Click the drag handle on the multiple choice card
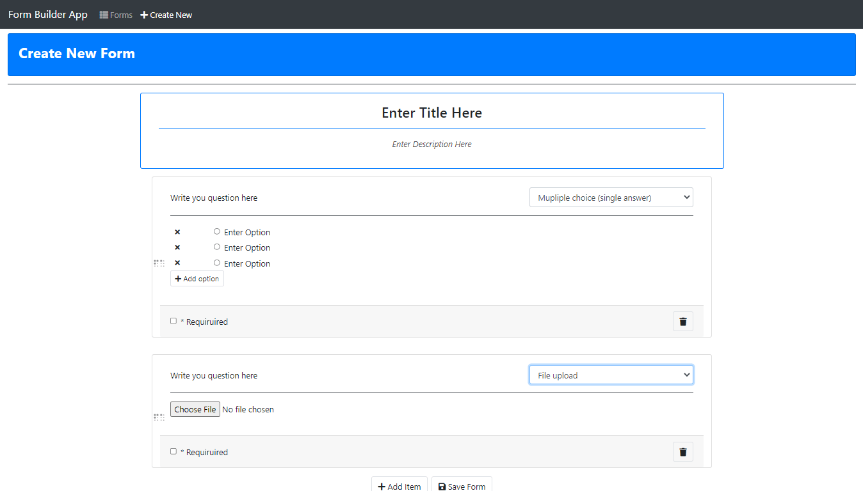 pos(159,263)
